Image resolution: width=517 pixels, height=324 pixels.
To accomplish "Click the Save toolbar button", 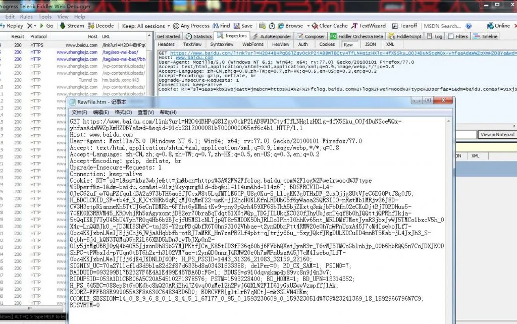I will click(x=243, y=26).
